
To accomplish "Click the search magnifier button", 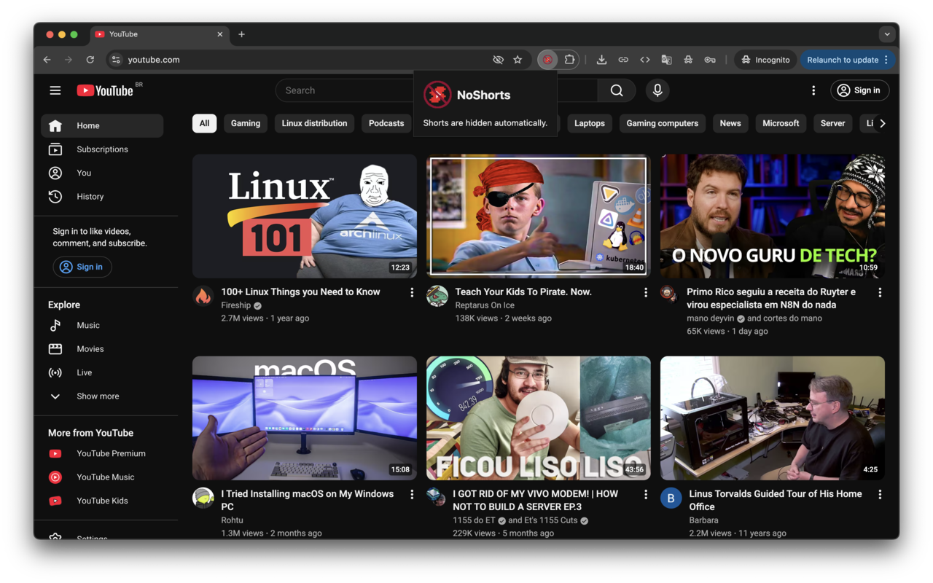I will coord(617,90).
